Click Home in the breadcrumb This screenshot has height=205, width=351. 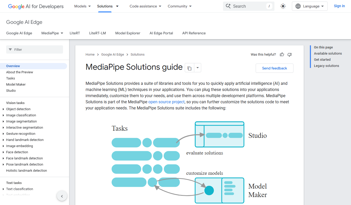pos(90,54)
